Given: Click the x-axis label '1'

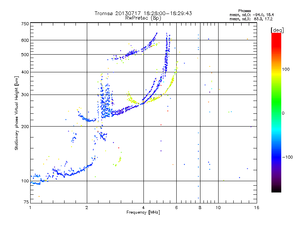Looking at the screenshot, I should point(30,208).
